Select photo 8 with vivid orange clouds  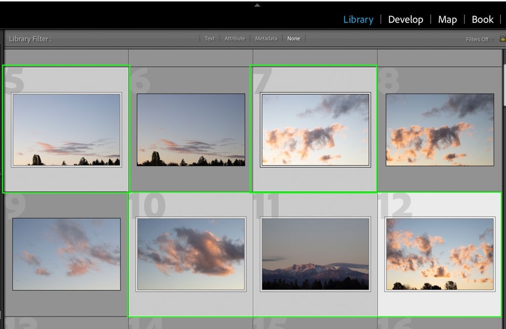[x=440, y=129]
